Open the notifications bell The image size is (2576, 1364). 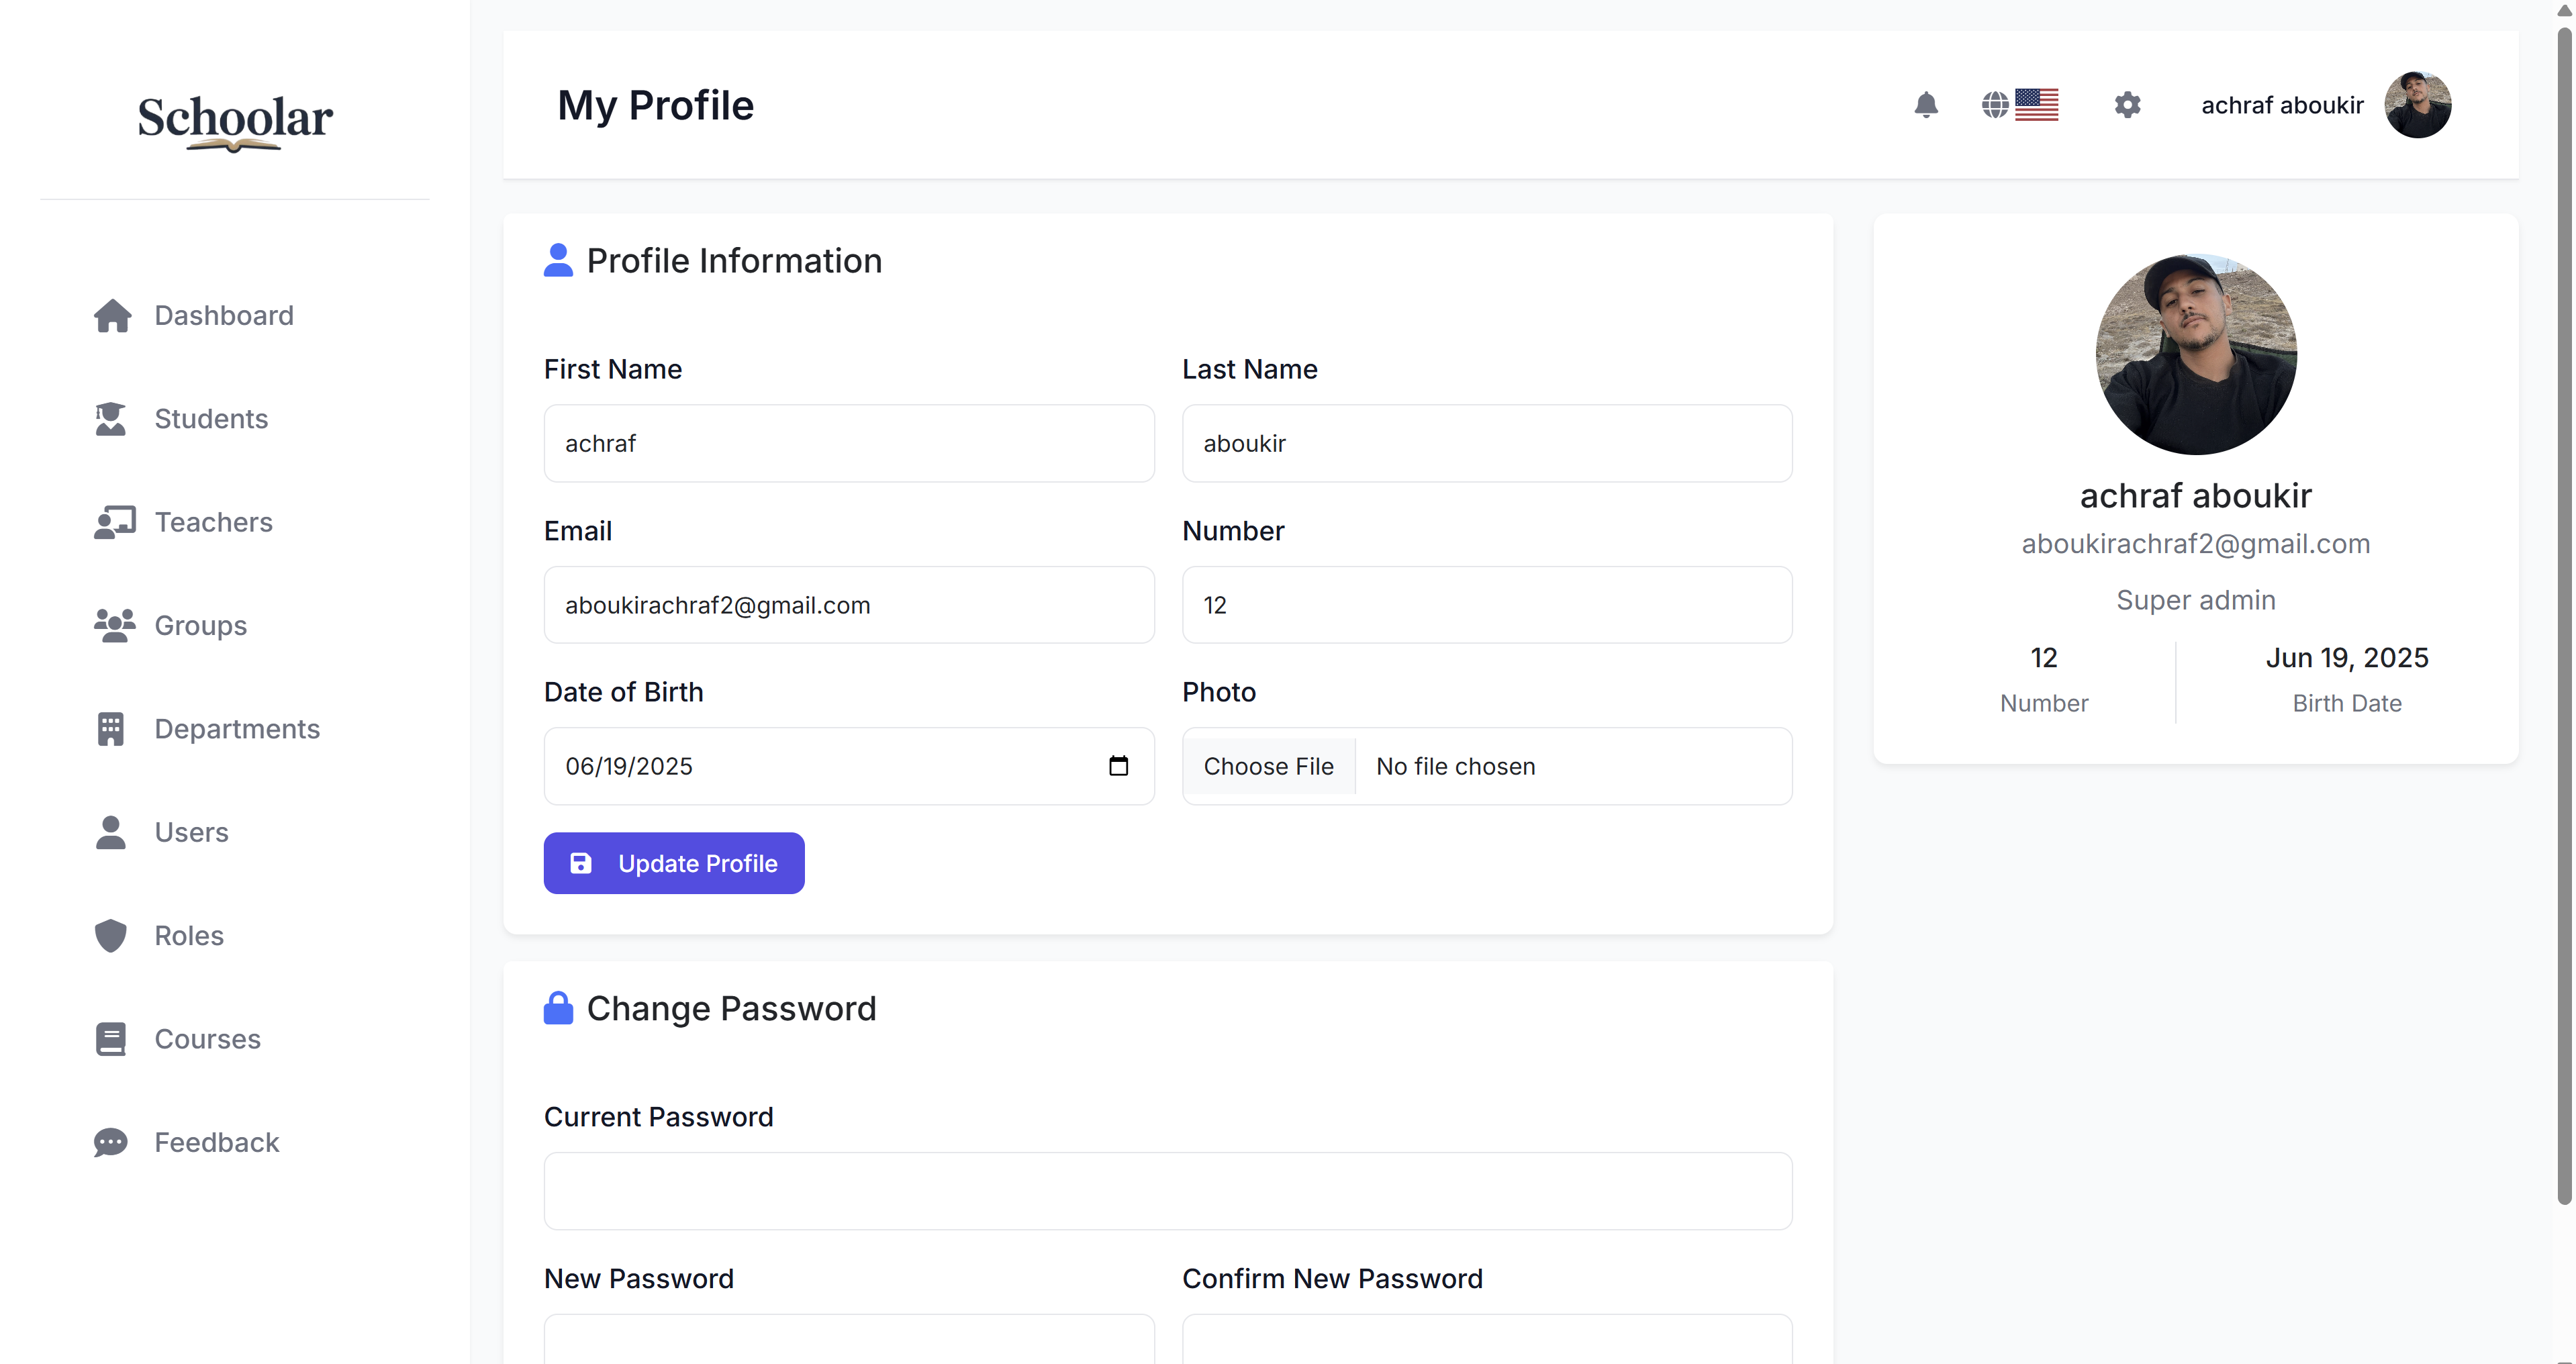click(x=1926, y=105)
